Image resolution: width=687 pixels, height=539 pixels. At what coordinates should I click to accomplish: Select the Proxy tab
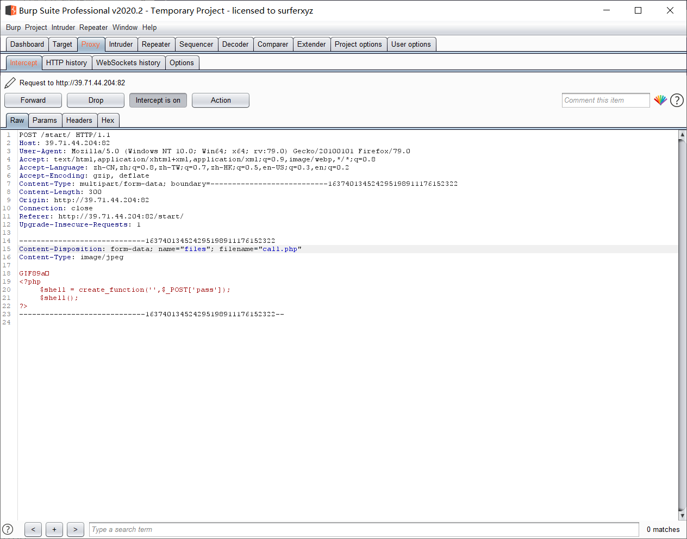pos(91,45)
